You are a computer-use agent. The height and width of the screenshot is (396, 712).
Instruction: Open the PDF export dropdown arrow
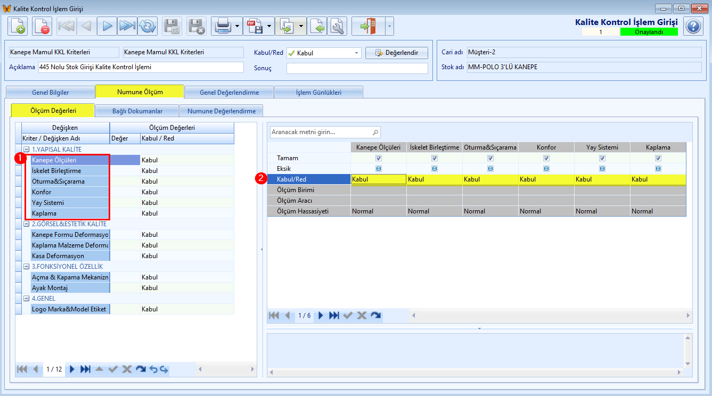tap(269, 26)
